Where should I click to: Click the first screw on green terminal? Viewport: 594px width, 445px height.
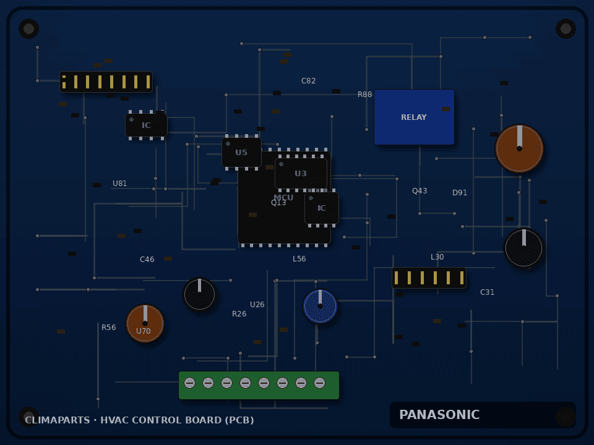[190, 383]
